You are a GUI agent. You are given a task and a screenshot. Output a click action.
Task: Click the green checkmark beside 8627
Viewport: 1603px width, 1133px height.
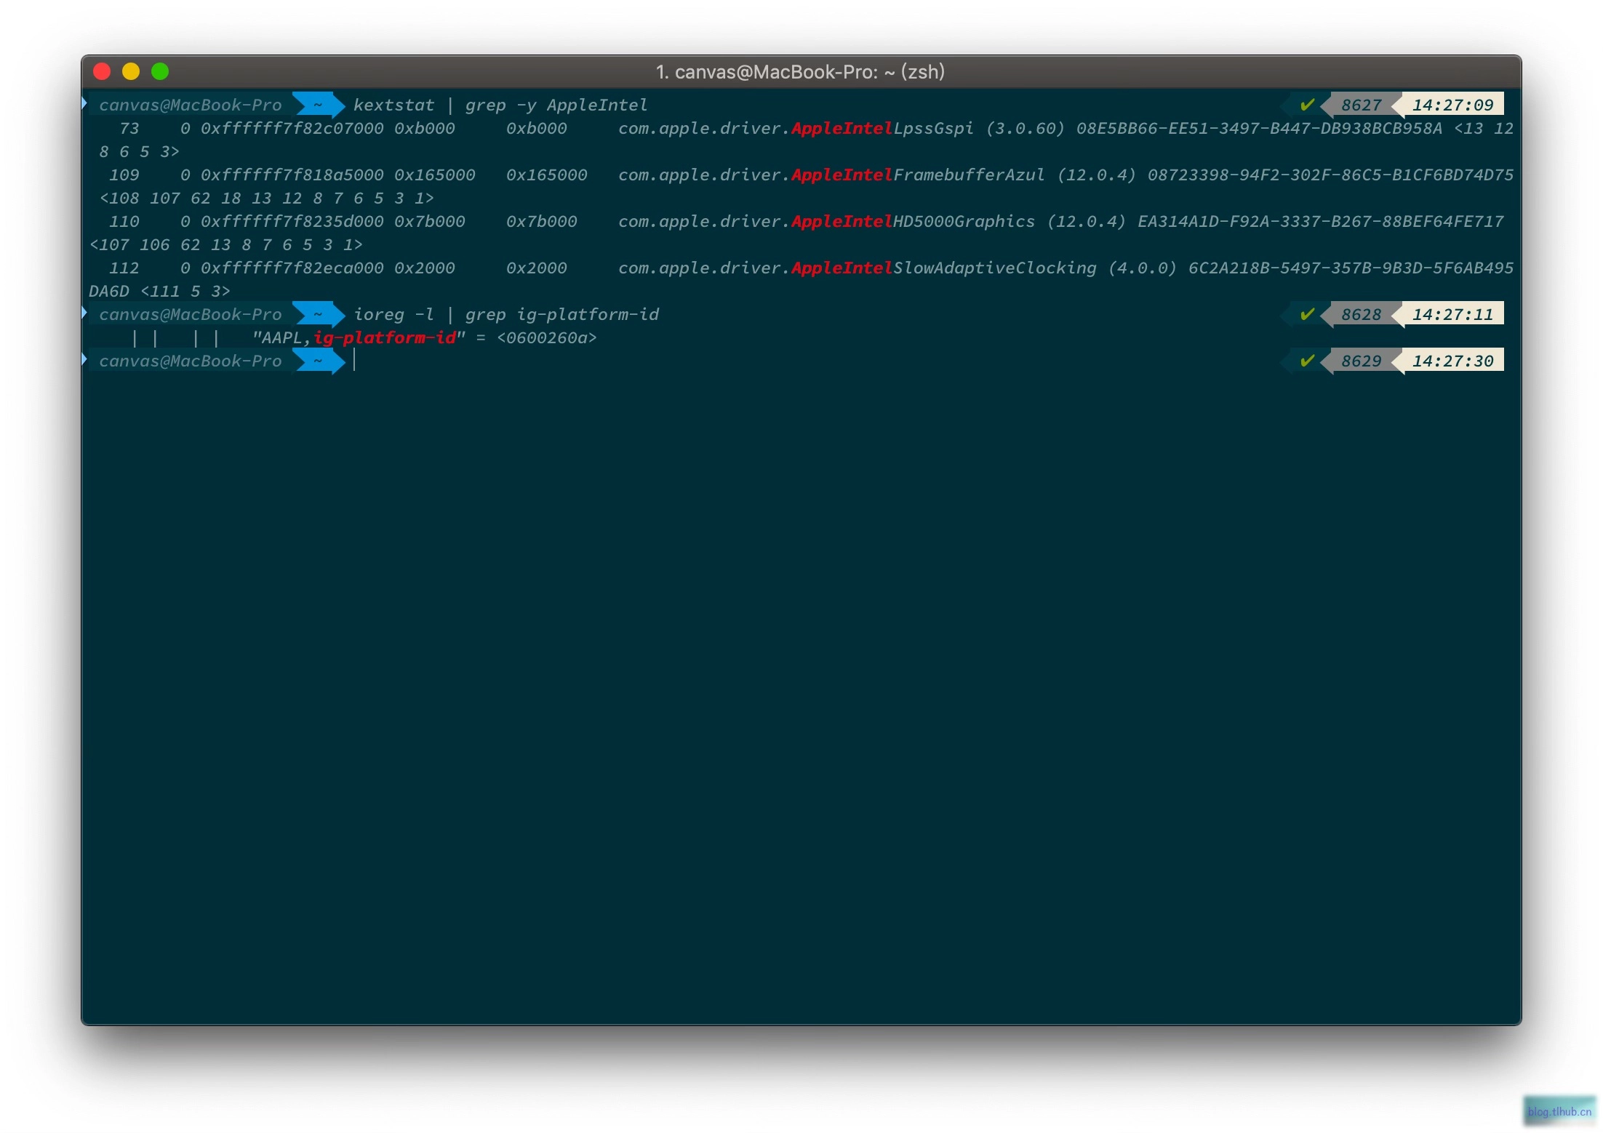(x=1307, y=105)
